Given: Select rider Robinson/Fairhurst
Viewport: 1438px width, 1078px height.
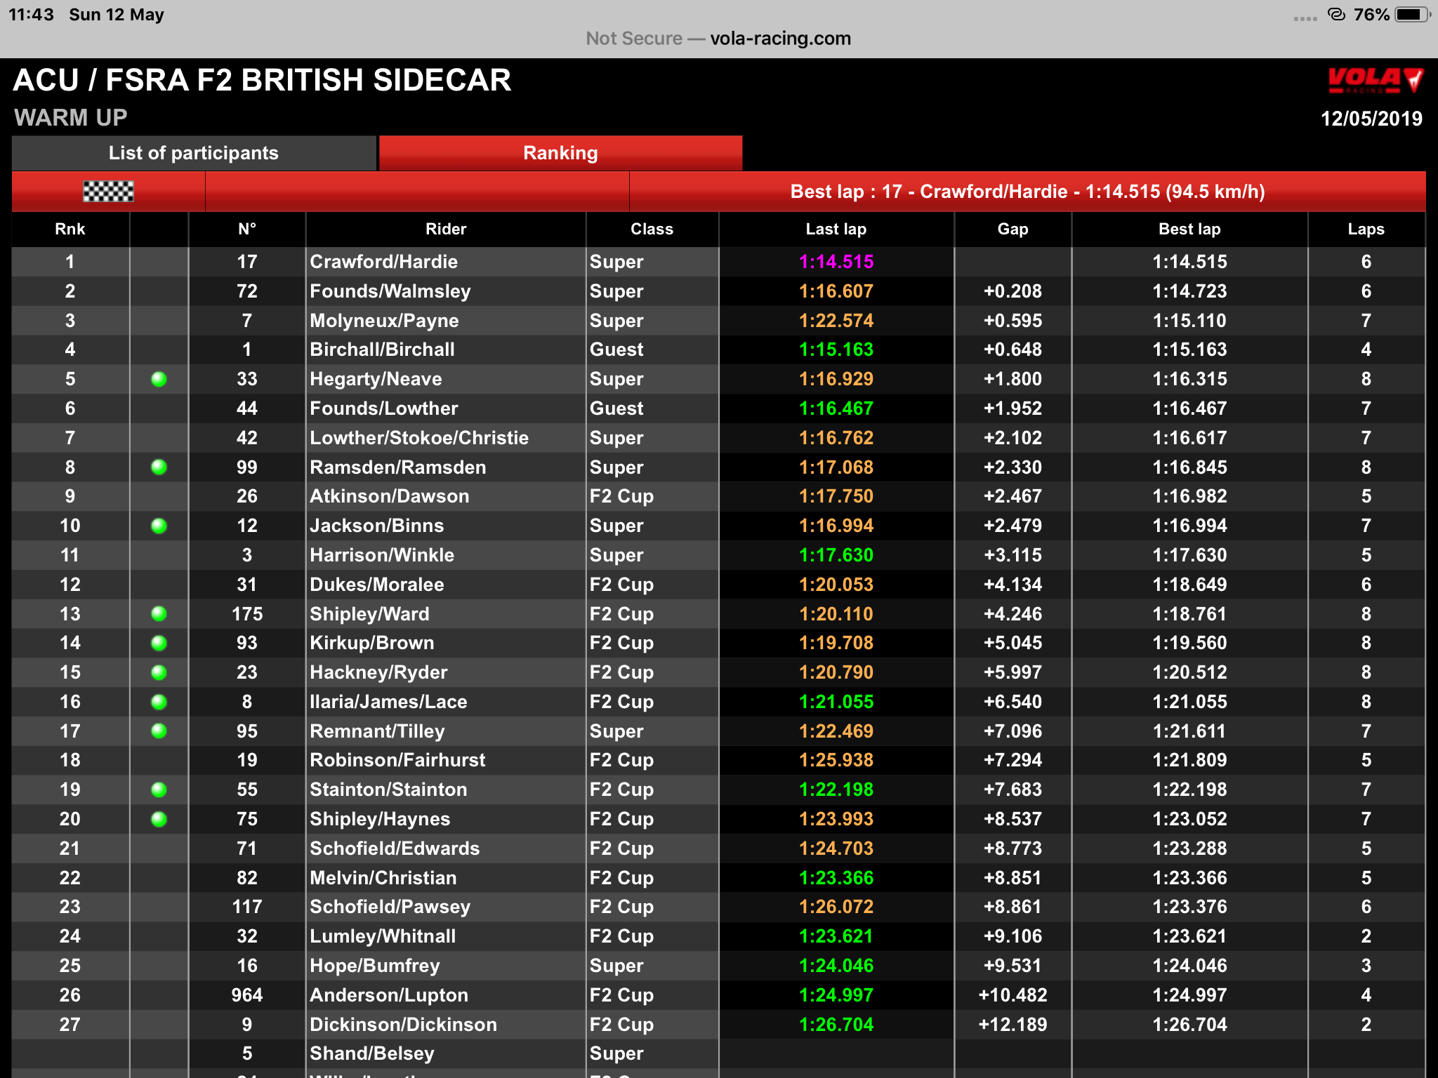Looking at the screenshot, I should tap(397, 760).
